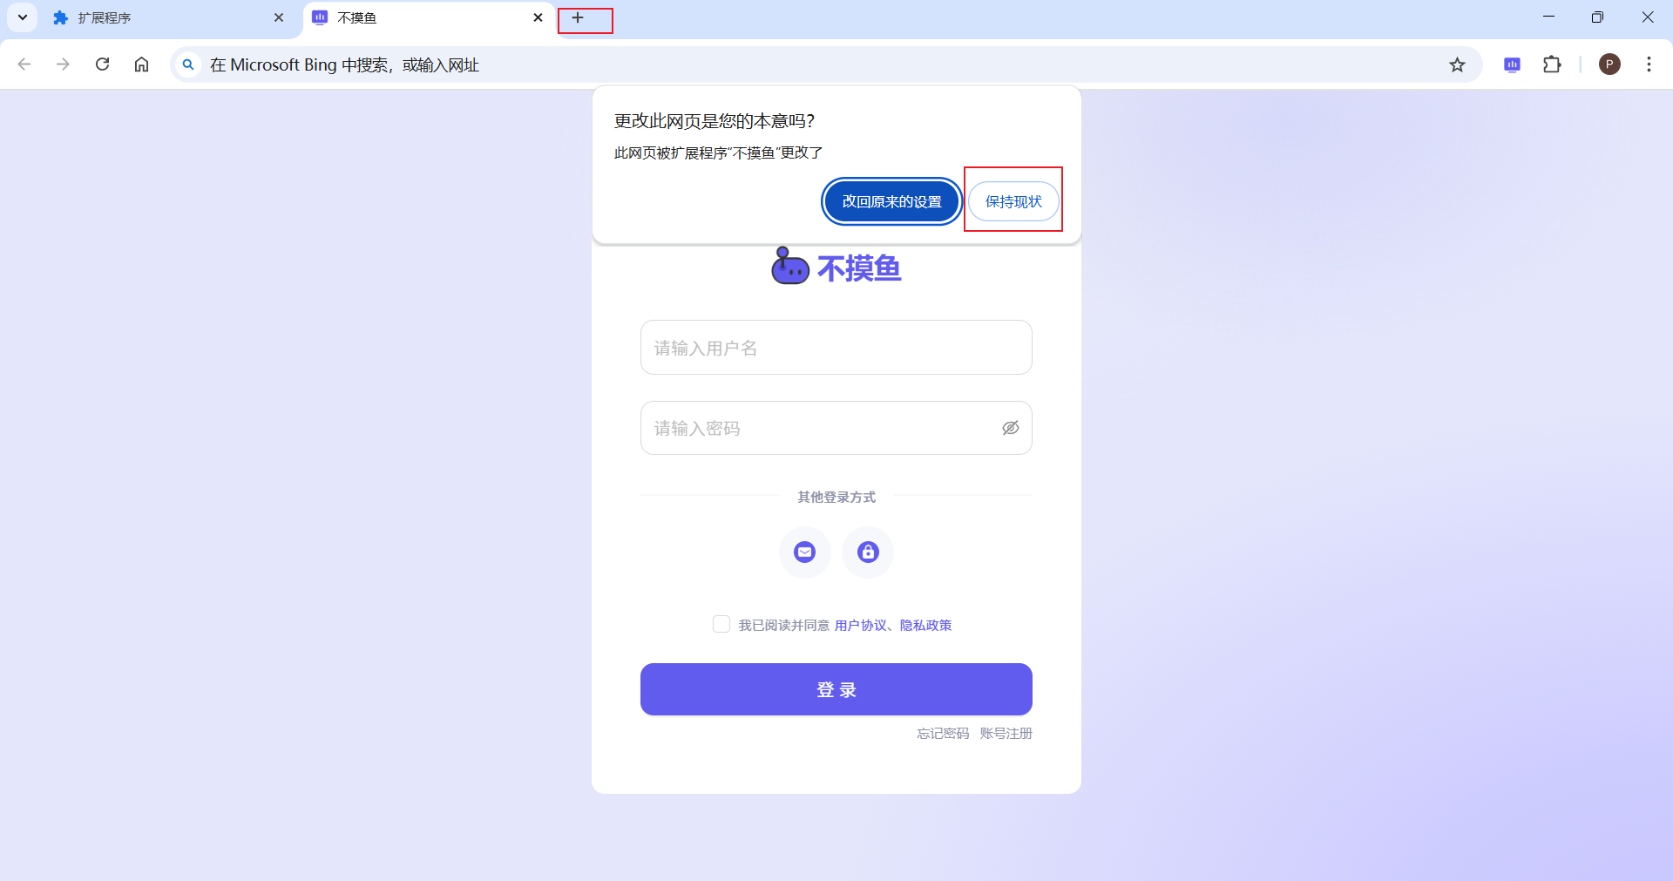Reload the current page
This screenshot has height=881, width=1673.
pos(102,64)
